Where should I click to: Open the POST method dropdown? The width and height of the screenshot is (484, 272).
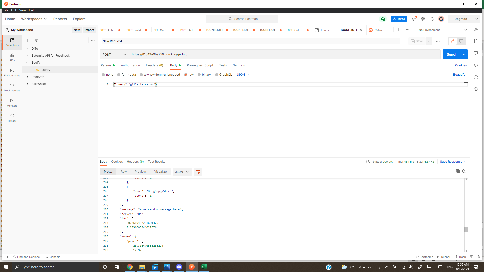point(114,54)
